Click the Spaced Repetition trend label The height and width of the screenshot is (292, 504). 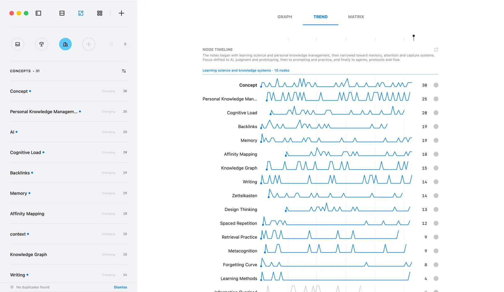pos(238,223)
